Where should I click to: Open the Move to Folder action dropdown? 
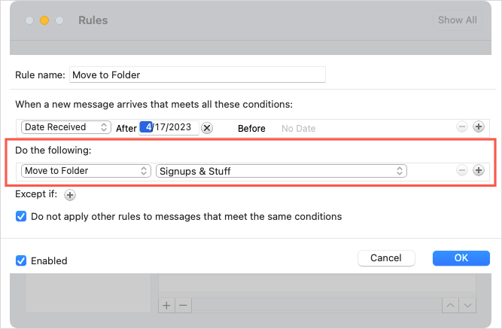point(86,171)
